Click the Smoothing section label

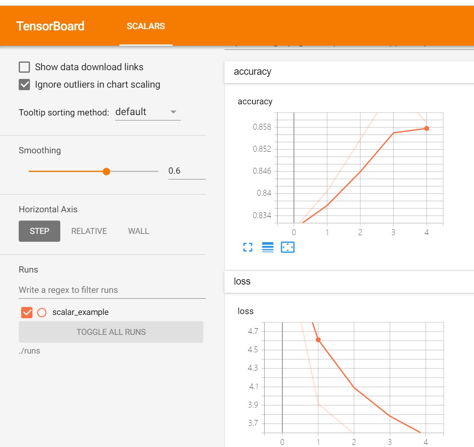tap(39, 150)
